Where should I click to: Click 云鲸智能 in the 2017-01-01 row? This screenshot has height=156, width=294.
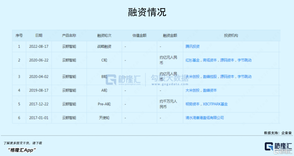pyautogui.click(x=69, y=118)
